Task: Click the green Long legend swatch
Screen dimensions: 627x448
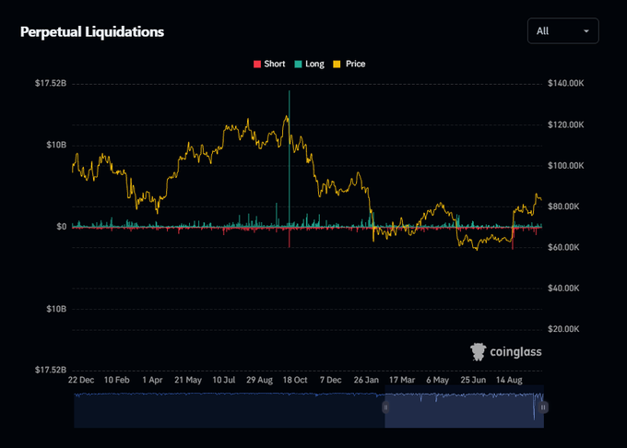Action: (x=298, y=64)
